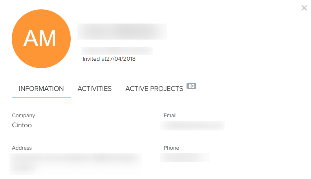Screen dimensions: 311x179
Task: Click the Email field label
Action: tap(170, 115)
